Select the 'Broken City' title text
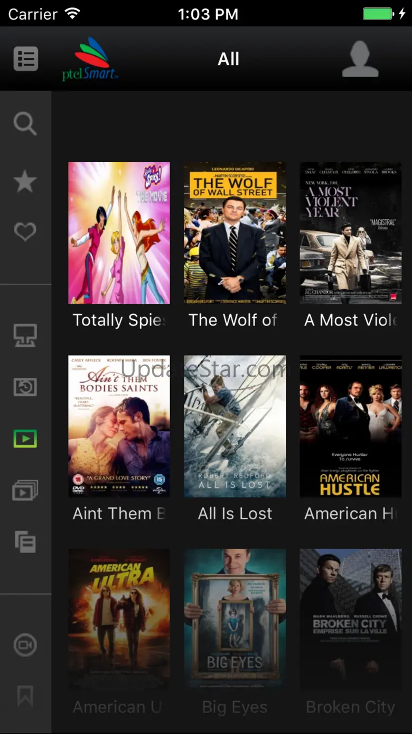Image resolution: width=412 pixels, height=734 pixels. click(x=351, y=708)
